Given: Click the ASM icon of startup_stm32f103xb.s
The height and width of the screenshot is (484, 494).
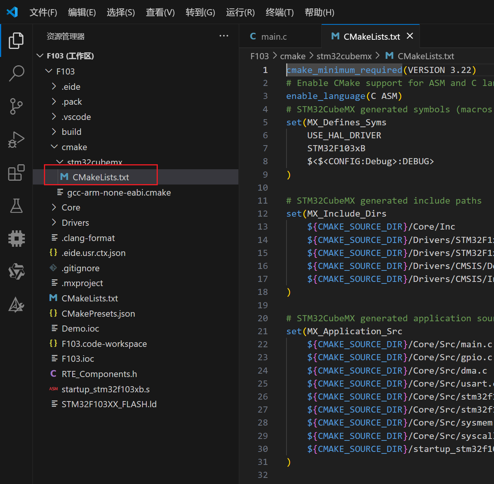Looking at the screenshot, I should 53,389.
